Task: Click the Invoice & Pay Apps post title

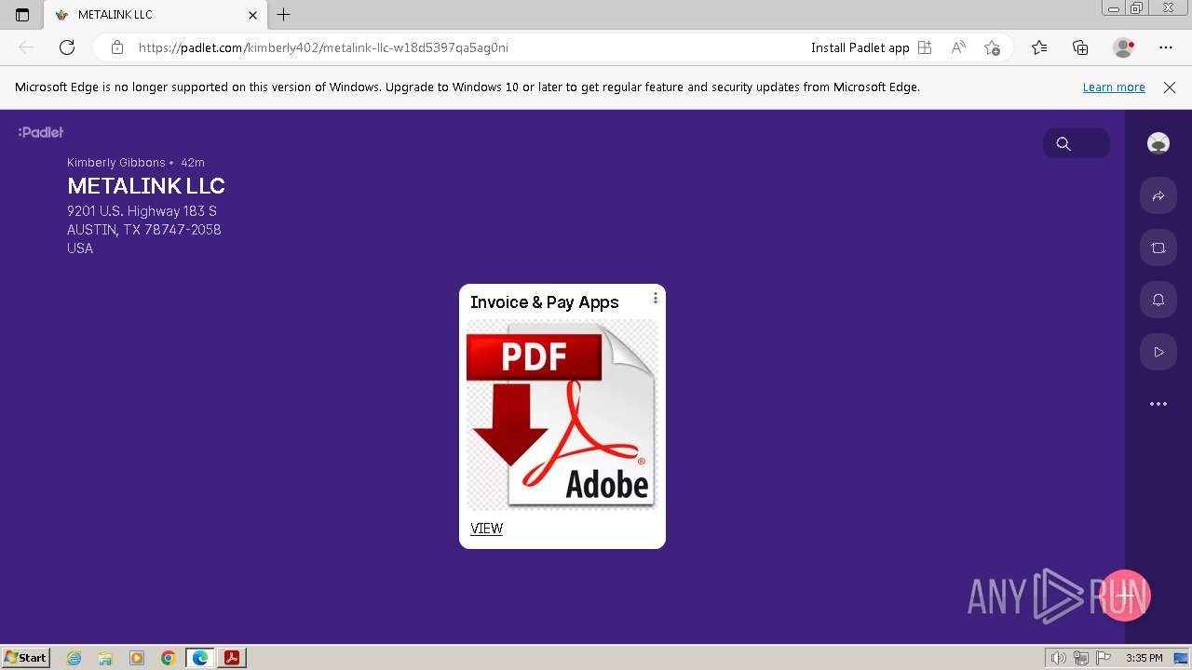Action: pyautogui.click(x=544, y=302)
